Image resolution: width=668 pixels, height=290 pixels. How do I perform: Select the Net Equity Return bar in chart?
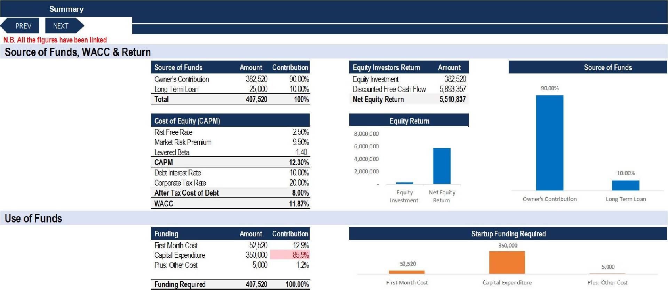(442, 166)
